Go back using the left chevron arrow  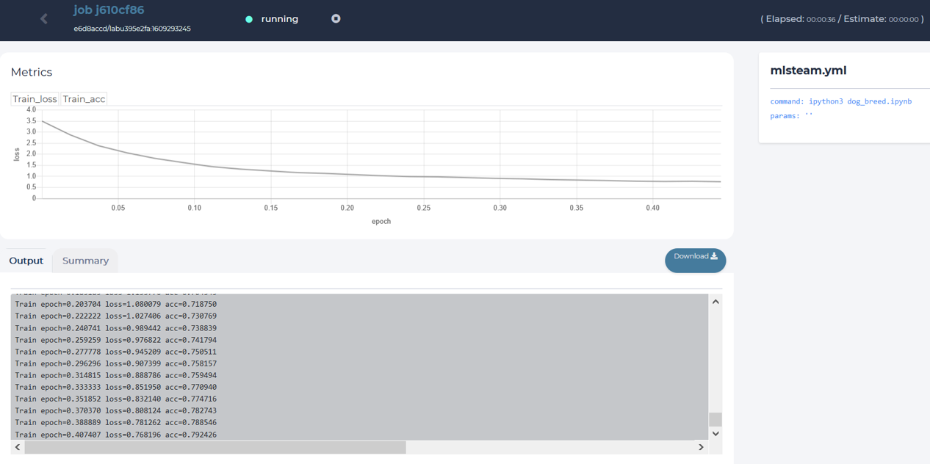[x=44, y=19]
